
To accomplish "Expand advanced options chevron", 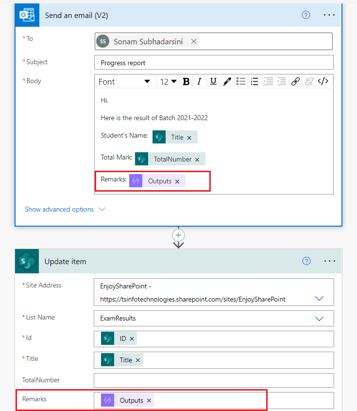I will click(102, 209).
